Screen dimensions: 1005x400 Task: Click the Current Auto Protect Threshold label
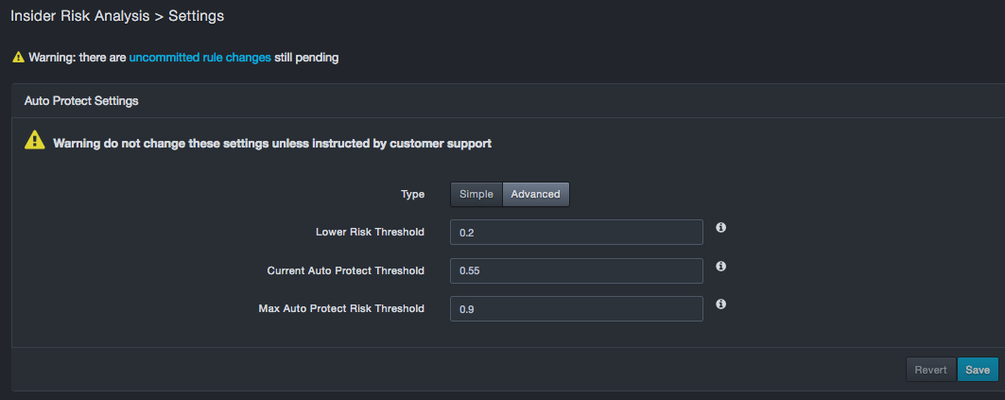[x=345, y=270]
